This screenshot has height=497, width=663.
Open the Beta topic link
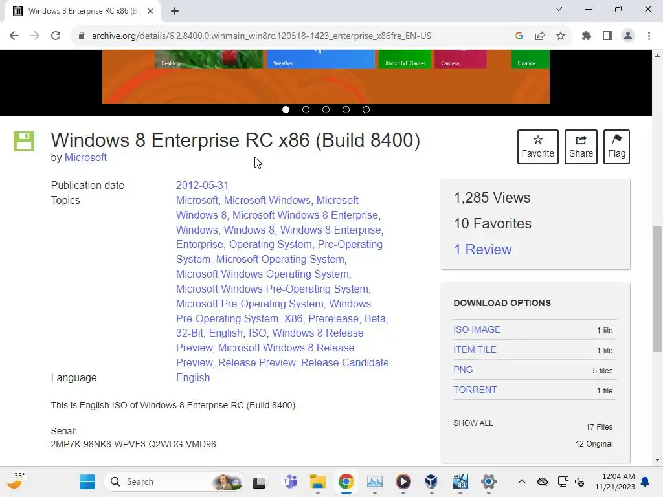[375, 318]
